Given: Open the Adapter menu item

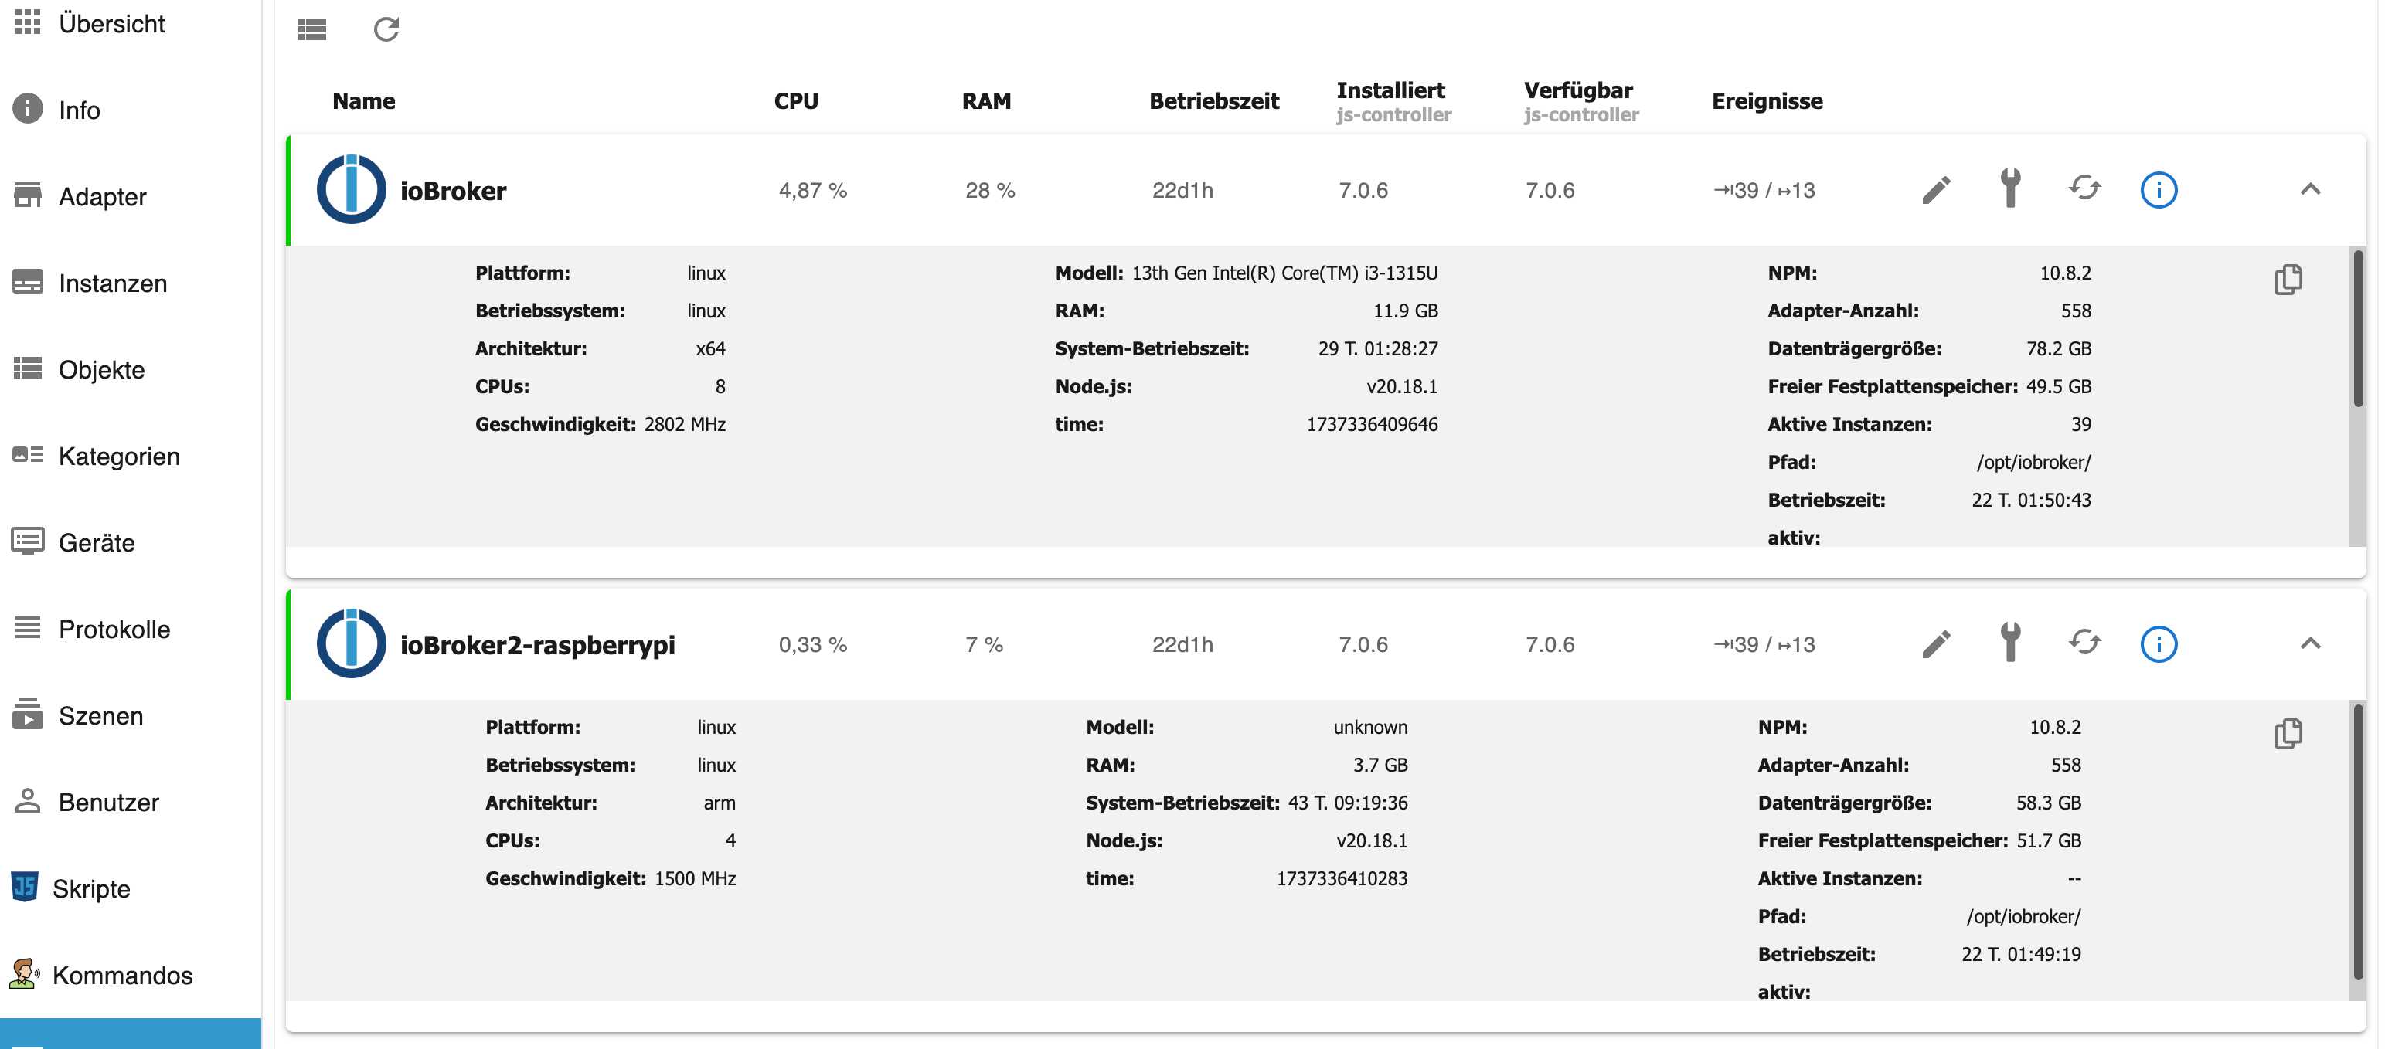Looking at the screenshot, I should [102, 196].
